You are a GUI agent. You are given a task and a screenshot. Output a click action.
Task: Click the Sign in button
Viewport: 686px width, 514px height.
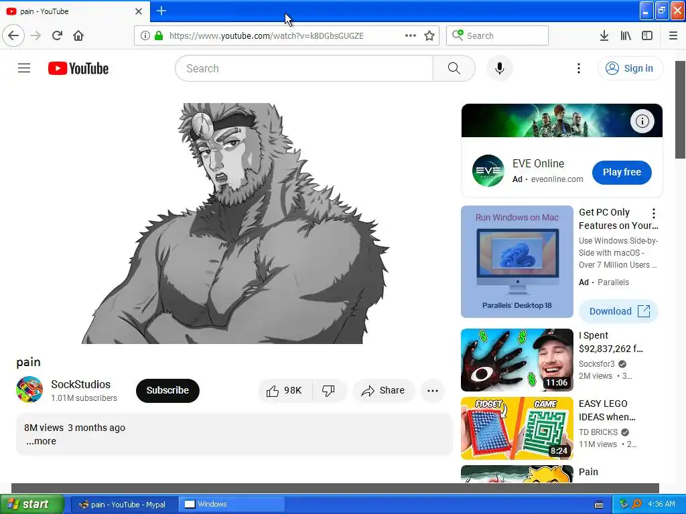[630, 68]
